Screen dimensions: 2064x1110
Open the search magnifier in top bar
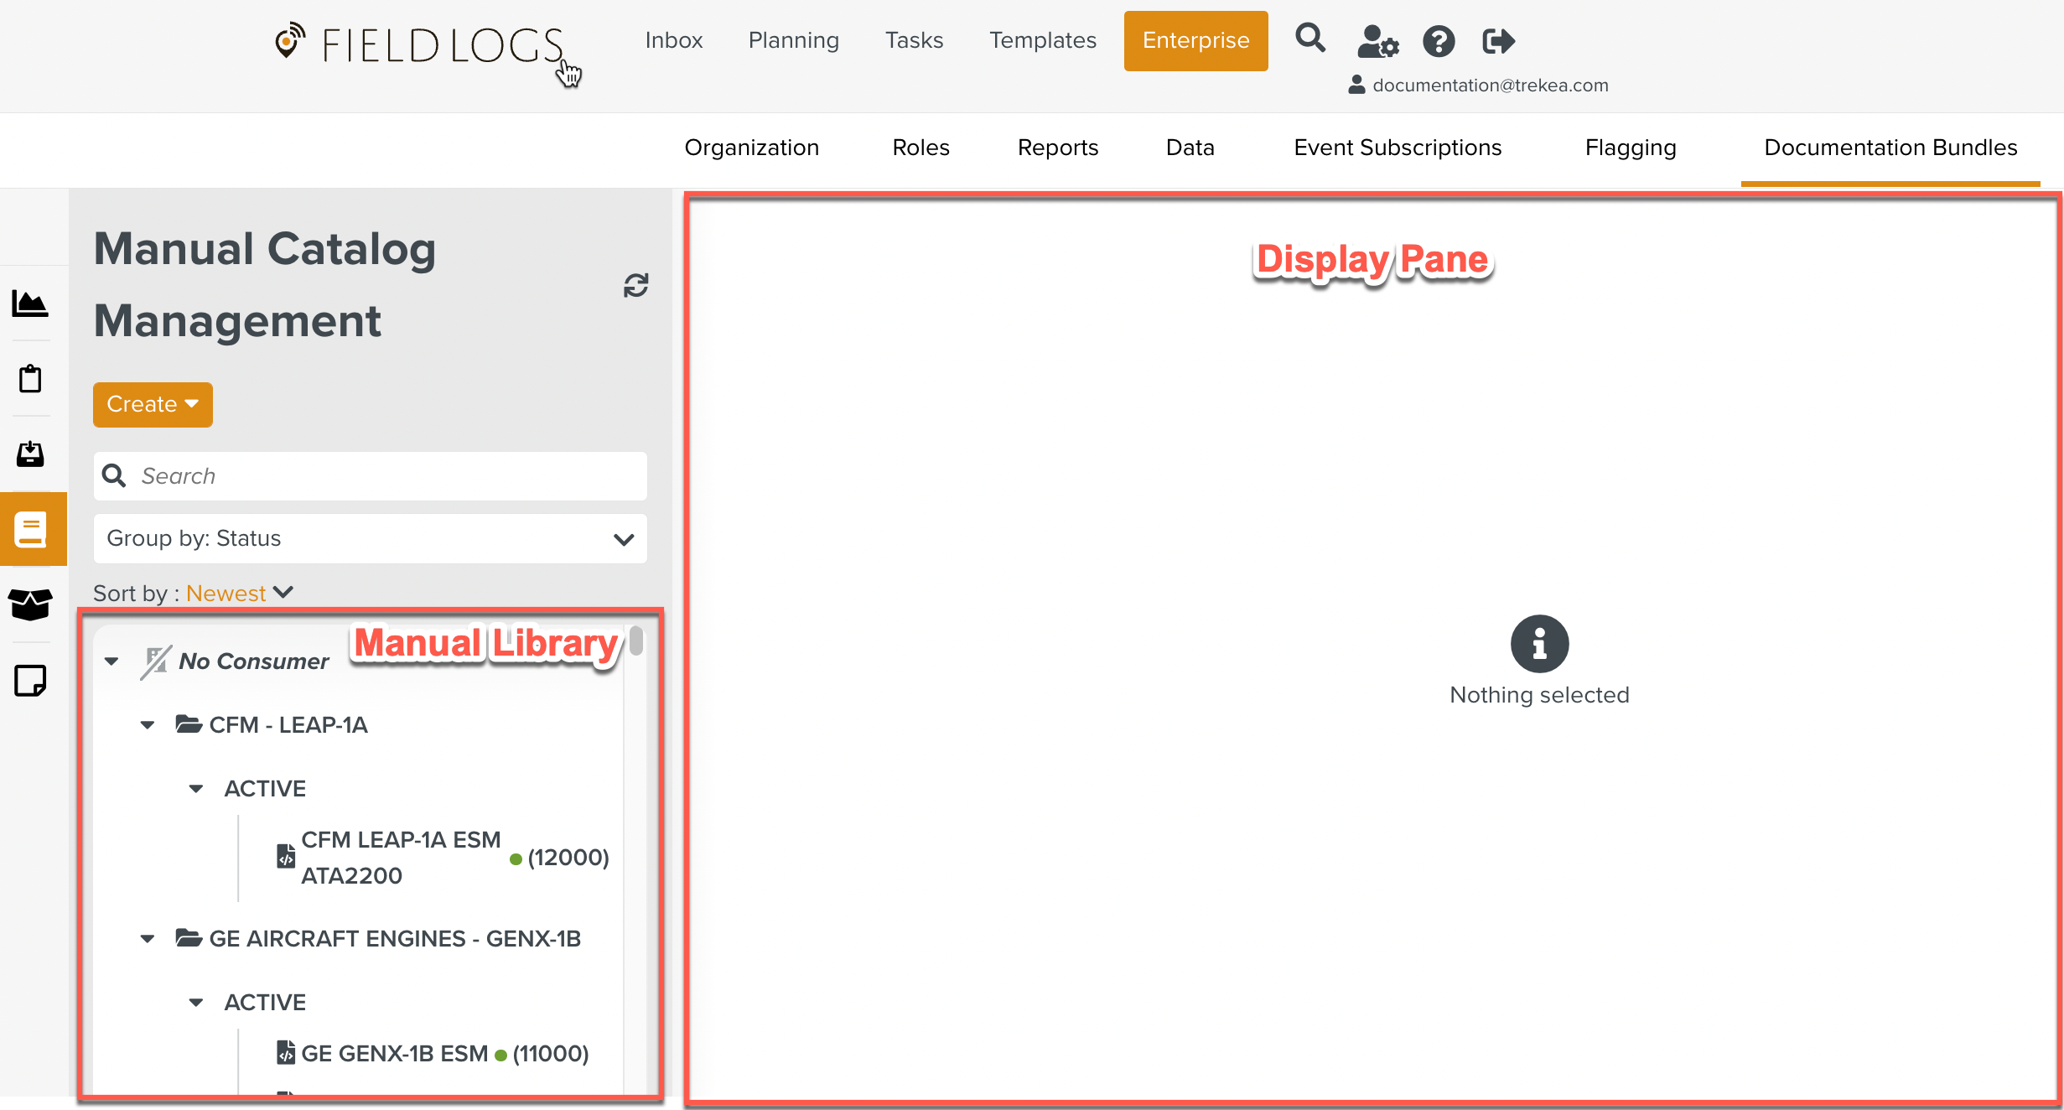point(1309,39)
